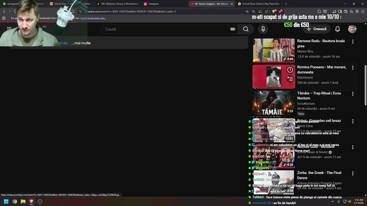
Task: Open options menu for Romica Puceanu video
Action: click(x=353, y=68)
